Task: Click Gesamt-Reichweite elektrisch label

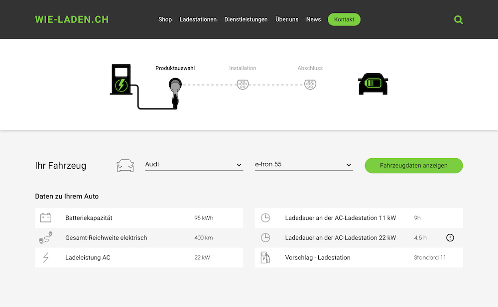Action: pos(106,237)
